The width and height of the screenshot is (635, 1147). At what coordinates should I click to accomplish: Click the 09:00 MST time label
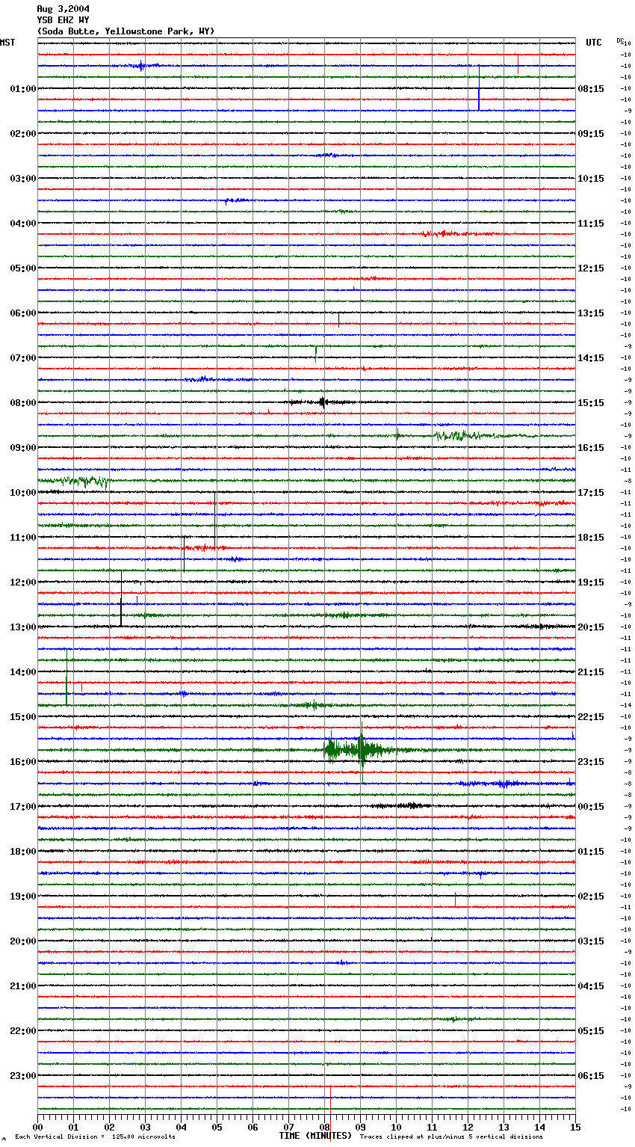(x=23, y=448)
